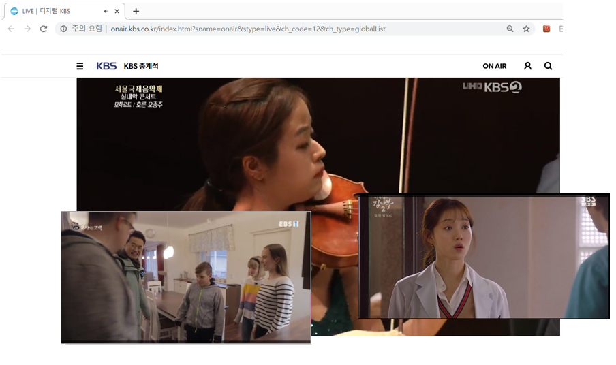
Task: Reload the page with the refresh icon
Action: pos(44,29)
